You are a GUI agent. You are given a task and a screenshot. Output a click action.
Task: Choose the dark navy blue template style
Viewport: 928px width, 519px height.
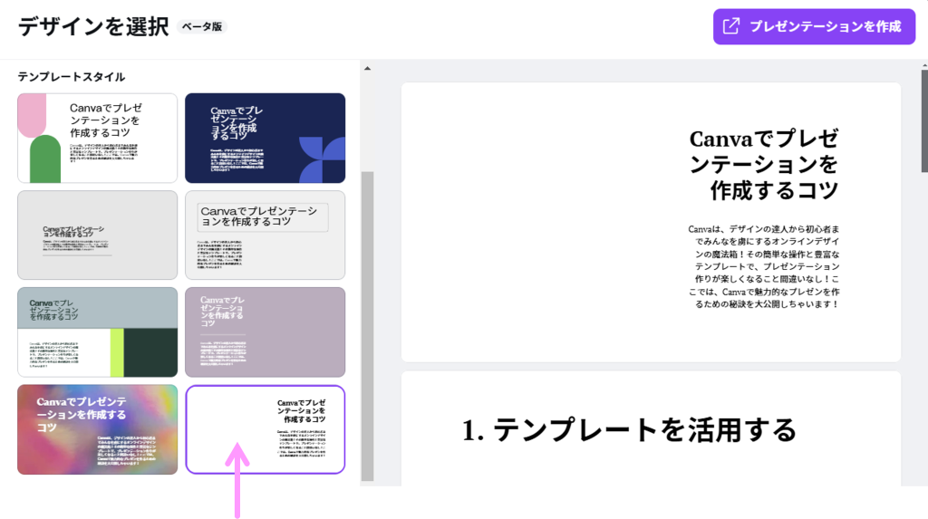(x=265, y=138)
